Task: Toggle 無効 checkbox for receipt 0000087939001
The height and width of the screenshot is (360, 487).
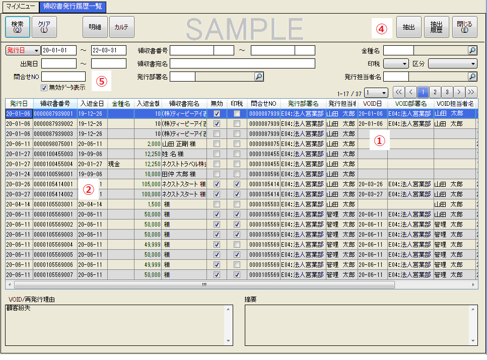Action: [217, 114]
